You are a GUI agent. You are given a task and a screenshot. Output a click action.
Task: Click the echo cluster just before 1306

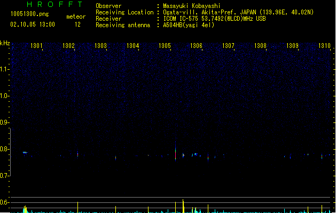click(x=195, y=154)
